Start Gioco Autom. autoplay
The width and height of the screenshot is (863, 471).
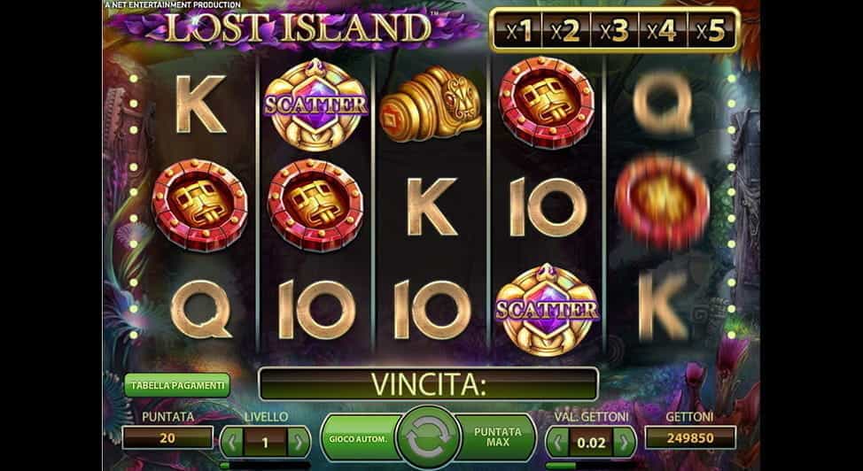[x=360, y=438]
